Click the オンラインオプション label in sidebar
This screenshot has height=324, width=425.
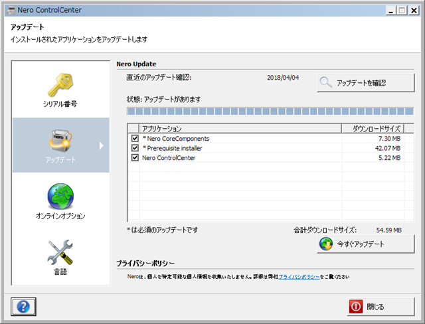(60, 216)
